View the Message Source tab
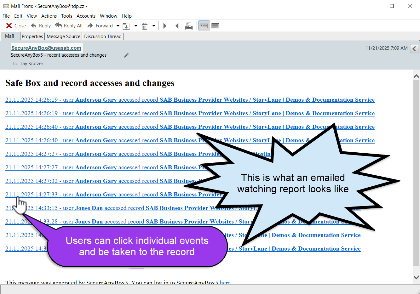This screenshot has height=294, width=420. [x=63, y=37]
